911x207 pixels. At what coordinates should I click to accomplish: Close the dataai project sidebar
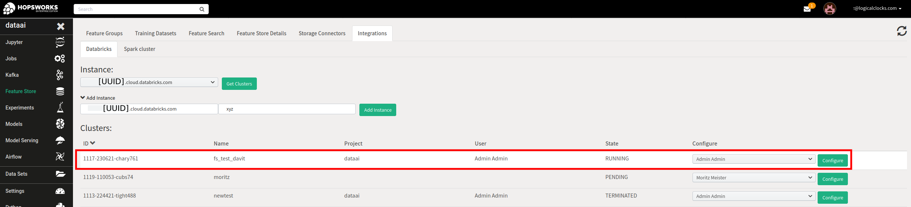[61, 26]
